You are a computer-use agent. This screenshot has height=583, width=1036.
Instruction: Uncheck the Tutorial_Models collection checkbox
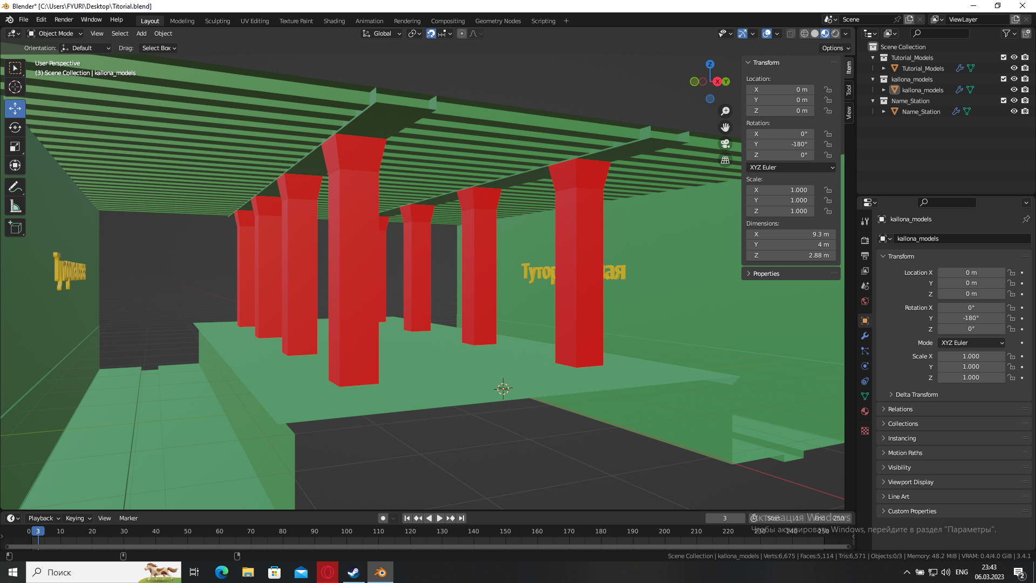coord(1003,57)
